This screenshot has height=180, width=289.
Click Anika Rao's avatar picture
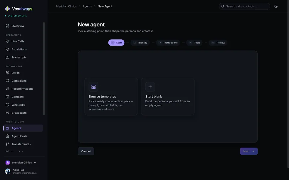point(8,171)
